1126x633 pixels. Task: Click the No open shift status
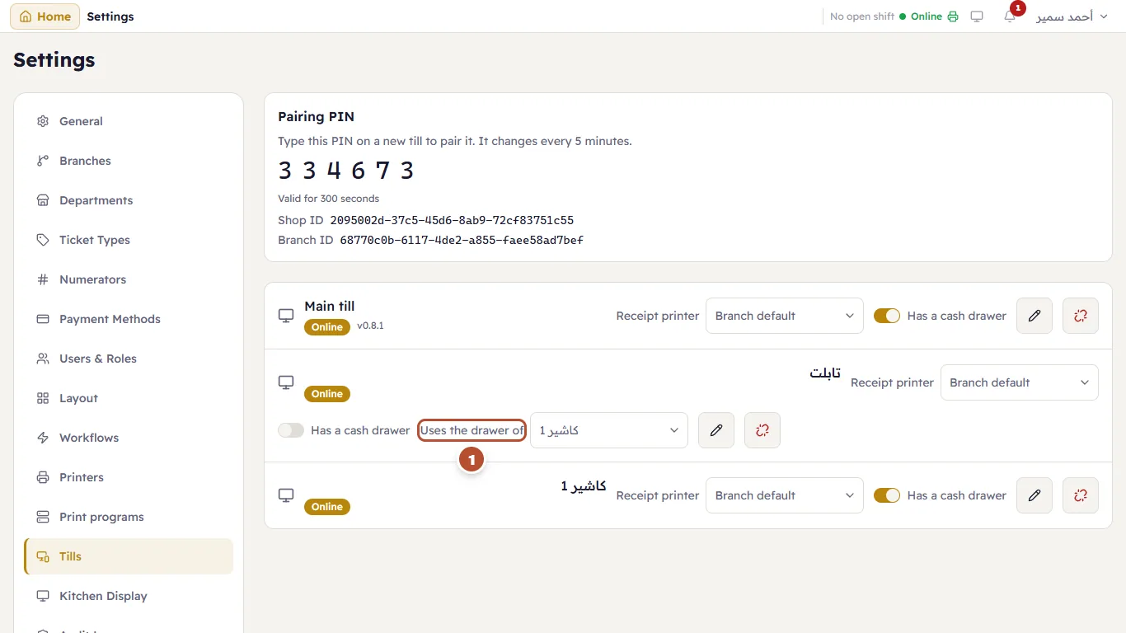coord(862,16)
